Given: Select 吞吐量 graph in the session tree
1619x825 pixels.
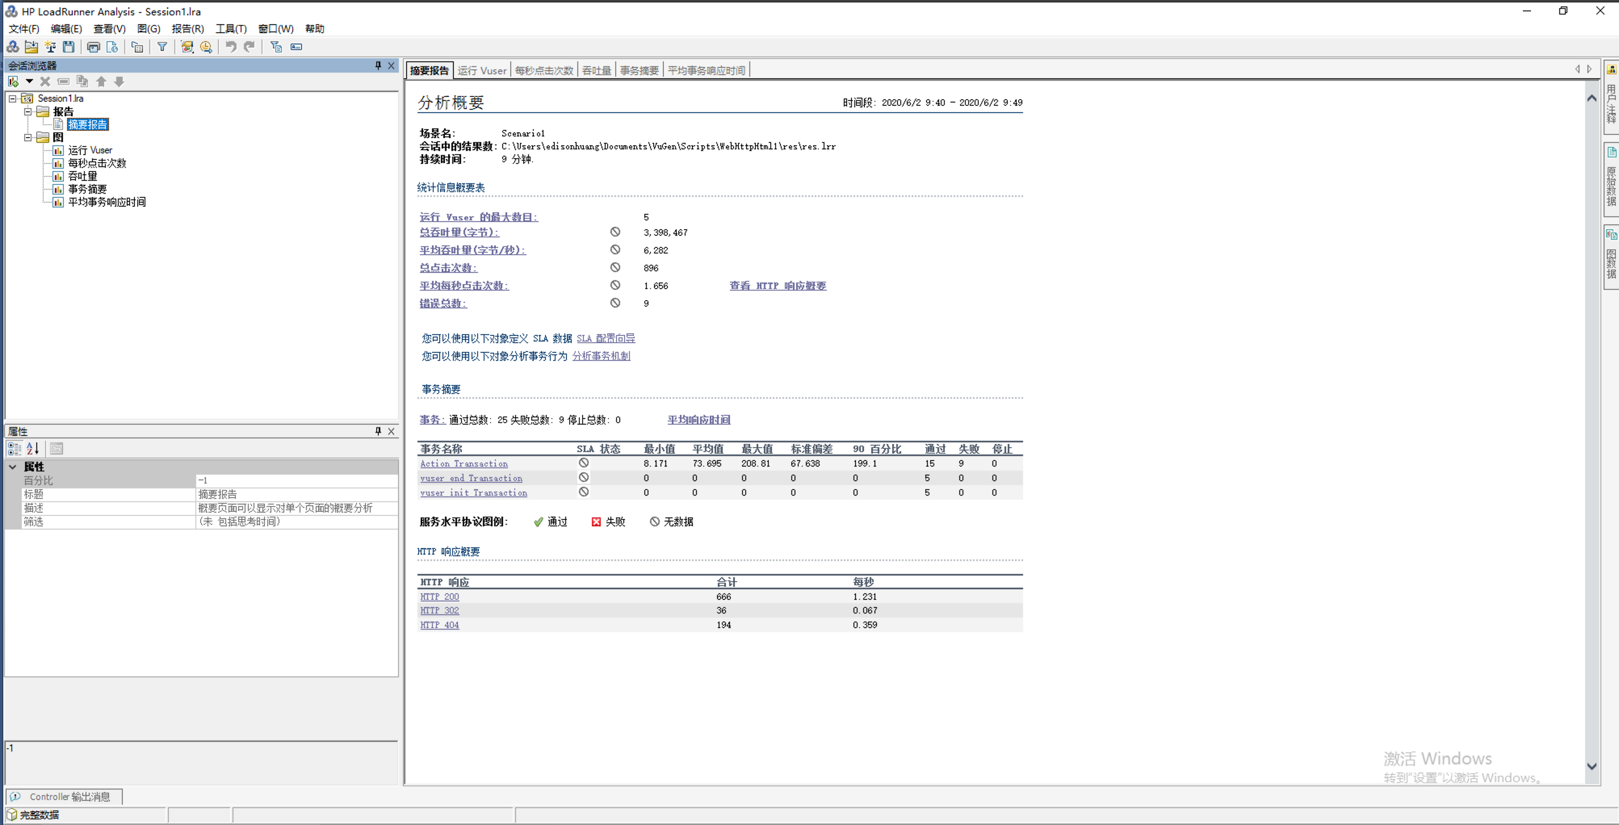Looking at the screenshot, I should pyautogui.click(x=82, y=176).
